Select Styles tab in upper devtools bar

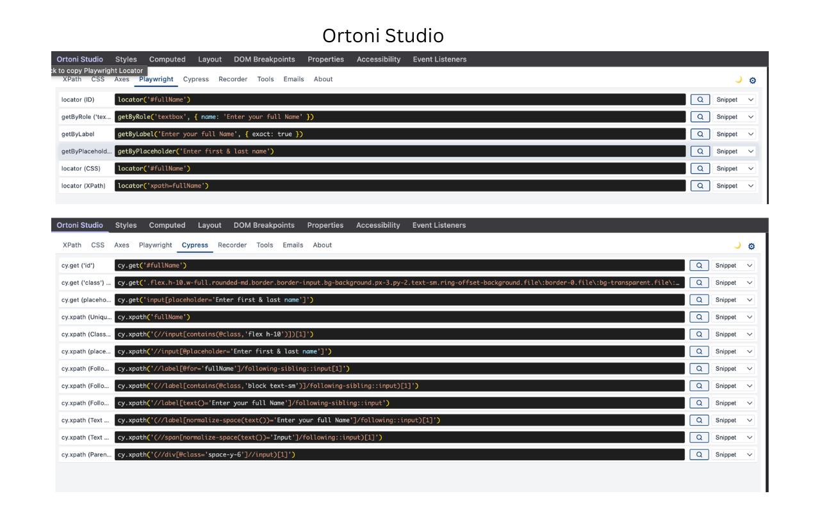pyautogui.click(x=126, y=60)
